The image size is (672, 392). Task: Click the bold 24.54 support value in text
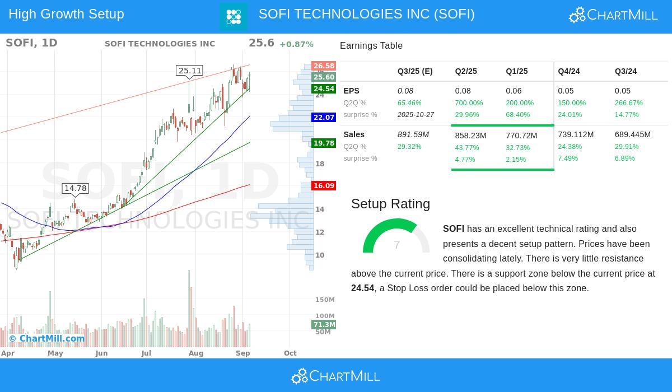click(x=363, y=288)
